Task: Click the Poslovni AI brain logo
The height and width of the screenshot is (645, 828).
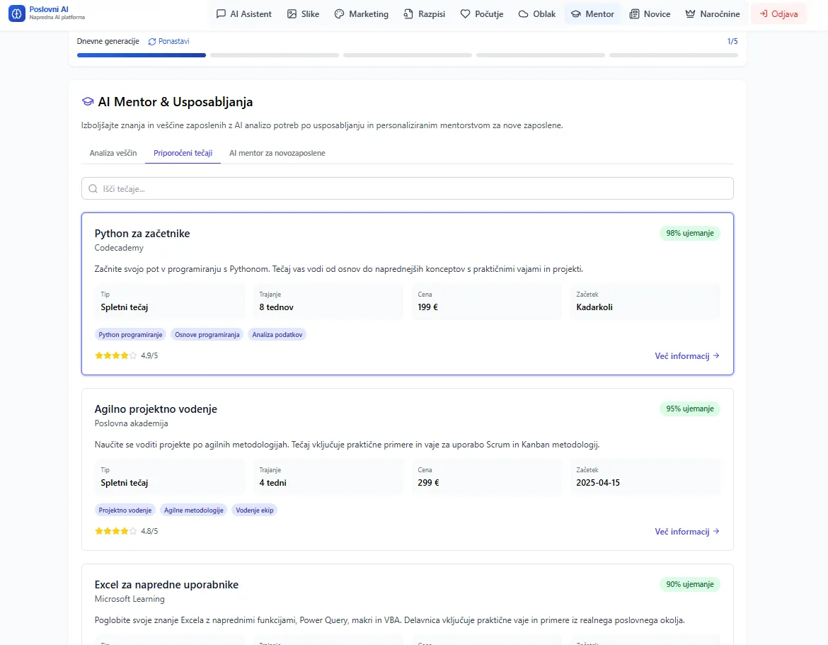Action: click(x=17, y=13)
